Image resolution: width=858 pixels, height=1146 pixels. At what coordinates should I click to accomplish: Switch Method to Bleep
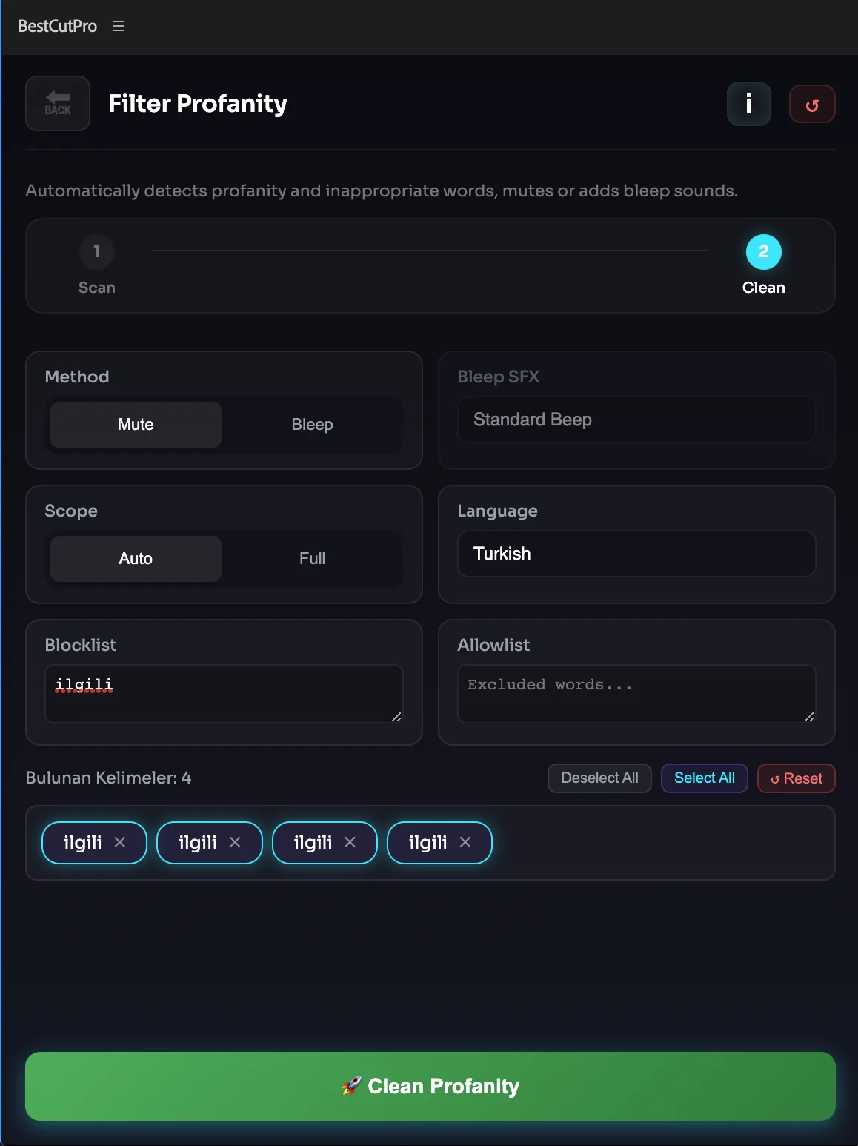[312, 425]
